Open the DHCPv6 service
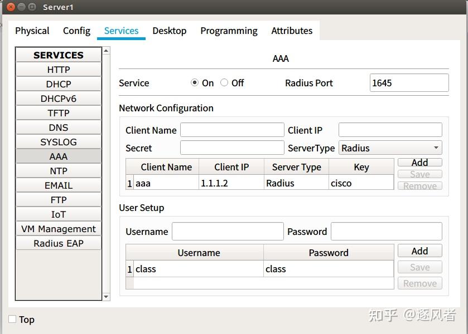The height and width of the screenshot is (334, 468). pos(59,99)
